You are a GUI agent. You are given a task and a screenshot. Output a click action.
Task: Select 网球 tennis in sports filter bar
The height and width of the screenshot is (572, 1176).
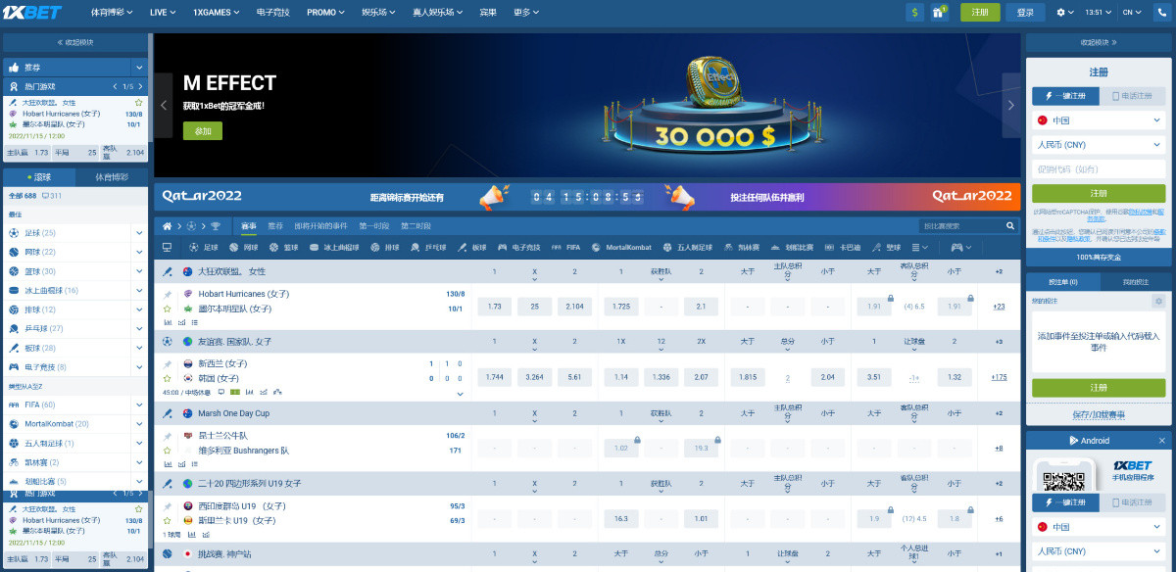point(242,248)
